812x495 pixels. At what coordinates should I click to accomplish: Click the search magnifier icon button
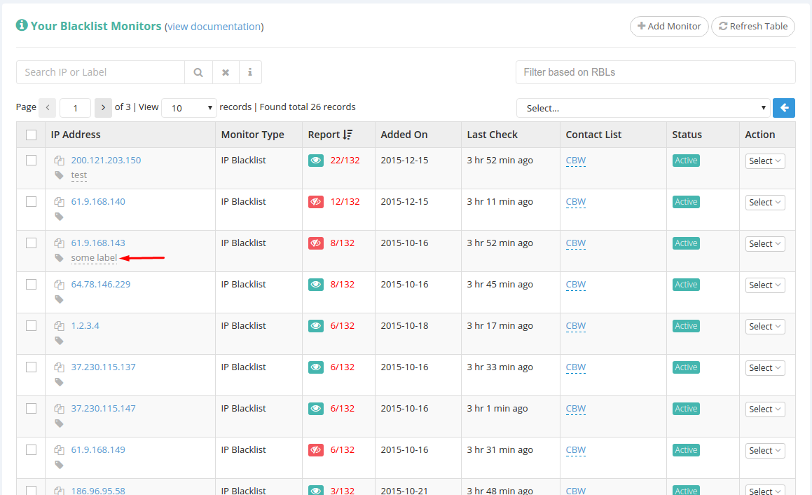click(x=198, y=72)
